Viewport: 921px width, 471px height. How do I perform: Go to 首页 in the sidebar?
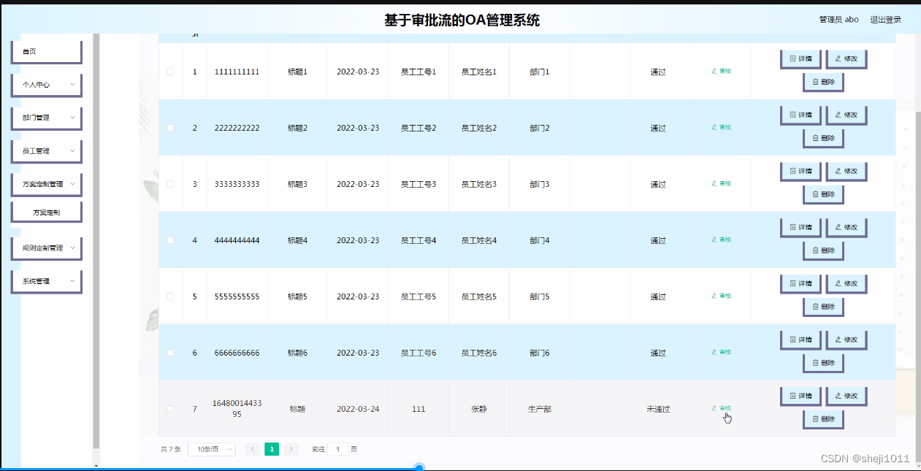click(x=31, y=50)
